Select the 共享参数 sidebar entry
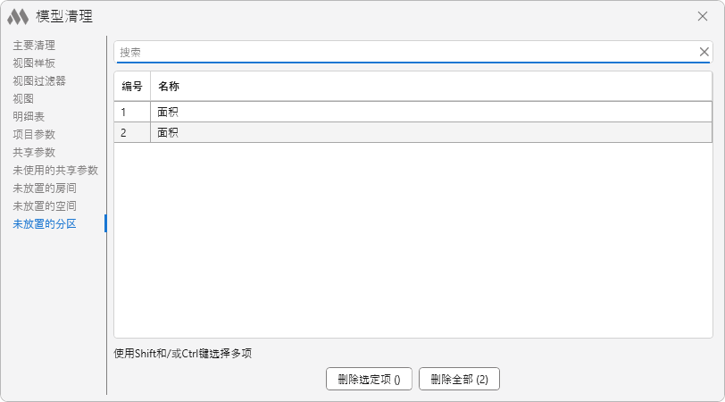Screen dimensions: 725x402 pos(34,152)
